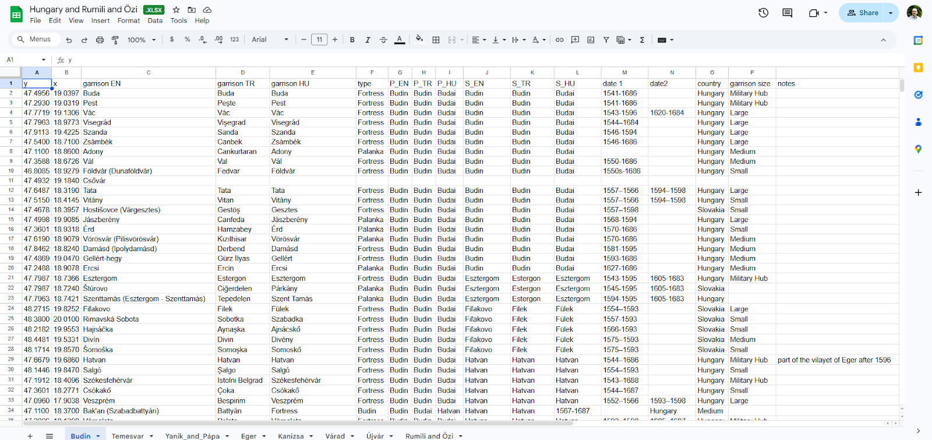Viewport: 932px width, 440px height.
Task: Open vertical align dropdown
Action: (499, 40)
